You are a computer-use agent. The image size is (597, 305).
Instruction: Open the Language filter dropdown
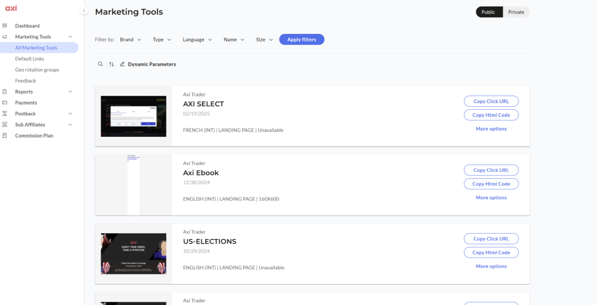(x=197, y=40)
